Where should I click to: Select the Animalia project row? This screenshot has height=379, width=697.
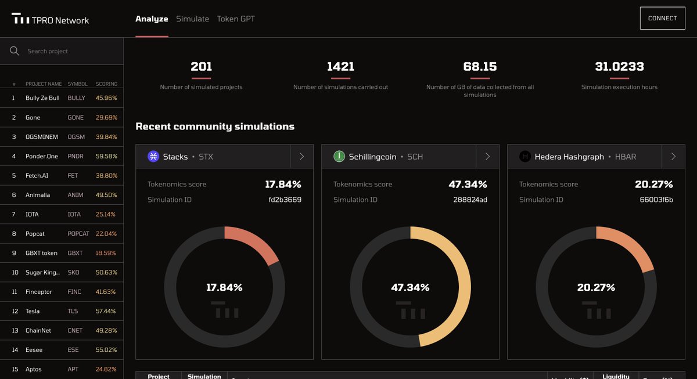pos(62,195)
